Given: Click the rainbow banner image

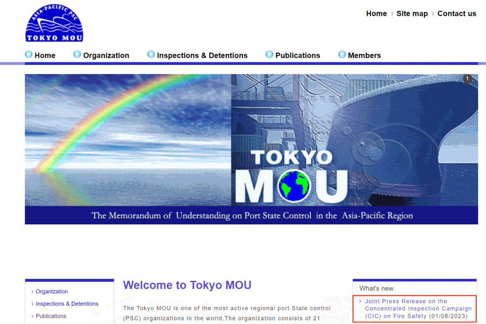Looking at the screenshot, I should (128, 140).
